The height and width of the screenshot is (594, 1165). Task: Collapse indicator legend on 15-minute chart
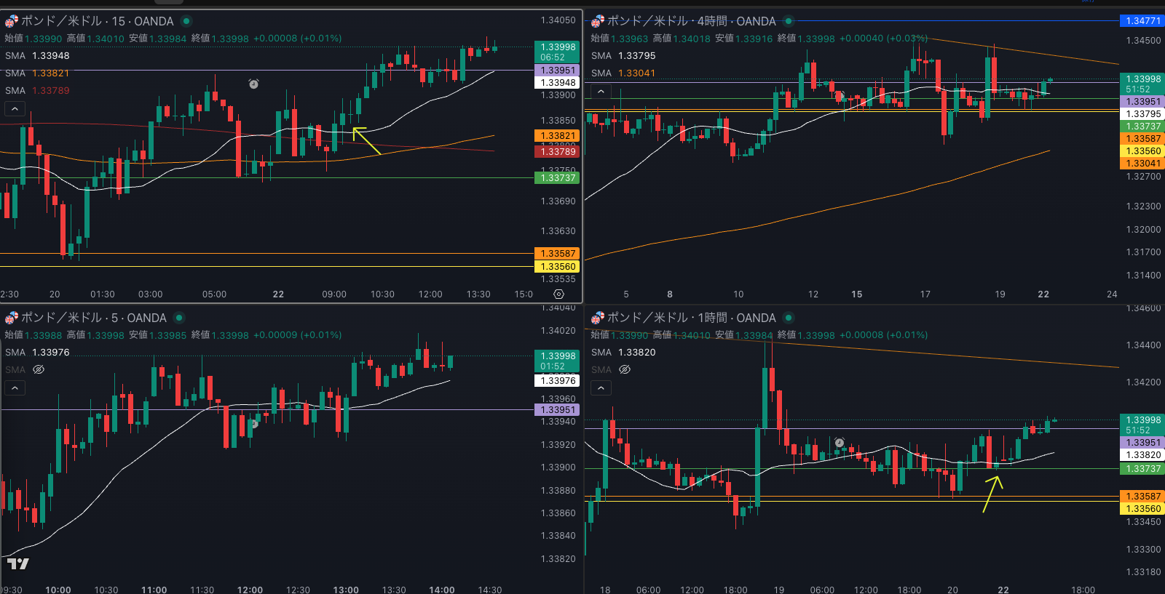[x=15, y=109]
